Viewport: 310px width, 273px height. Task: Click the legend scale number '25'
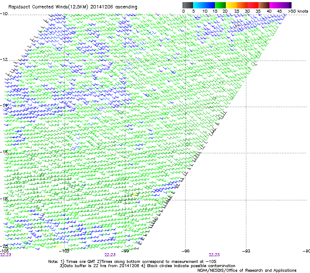pyautogui.click(x=237, y=11)
